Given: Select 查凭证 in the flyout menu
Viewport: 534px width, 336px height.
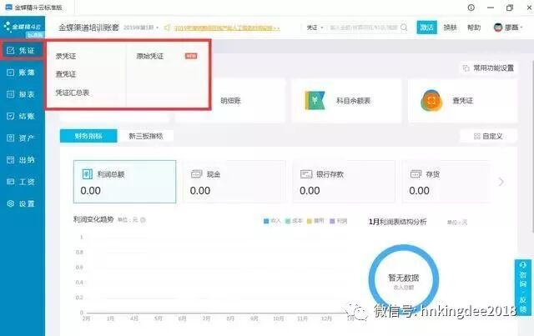Looking at the screenshot, I should pyautogui.click(x=66, y=74).
